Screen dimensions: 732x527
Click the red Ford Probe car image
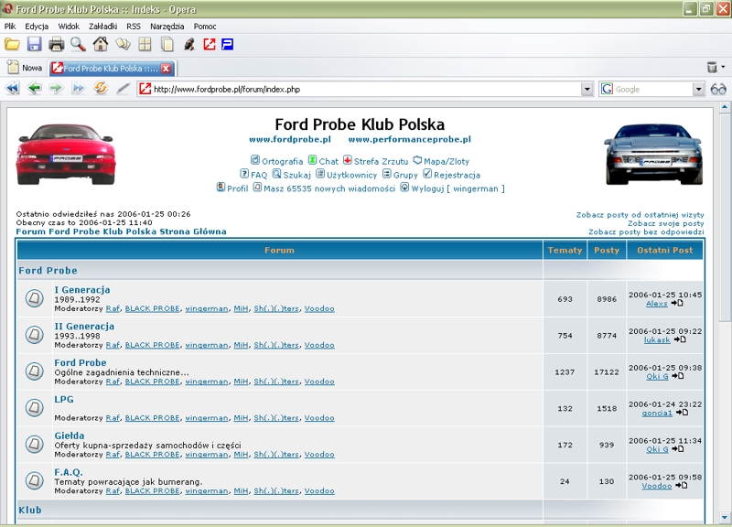coord(66,154)
